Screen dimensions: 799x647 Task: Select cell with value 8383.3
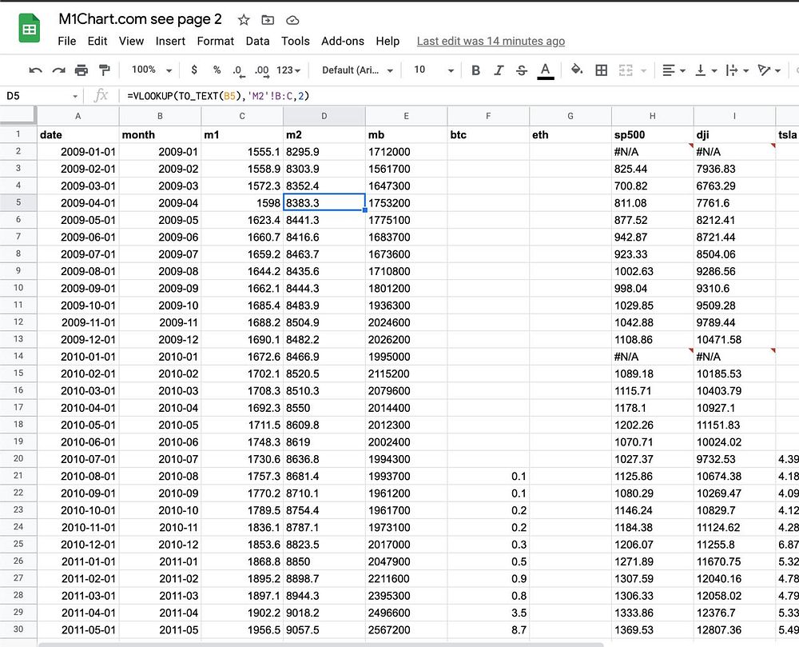[324, 202]
